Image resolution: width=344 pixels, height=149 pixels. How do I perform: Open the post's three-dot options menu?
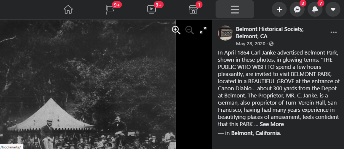[x=334, y=33]
